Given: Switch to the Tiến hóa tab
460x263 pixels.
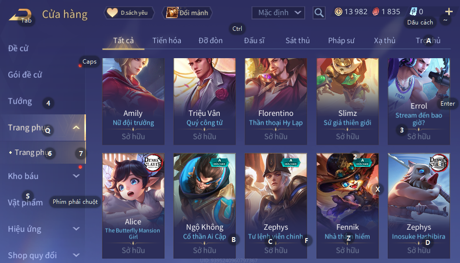Looking at the screenshot, I should click(x=167, y=41).
